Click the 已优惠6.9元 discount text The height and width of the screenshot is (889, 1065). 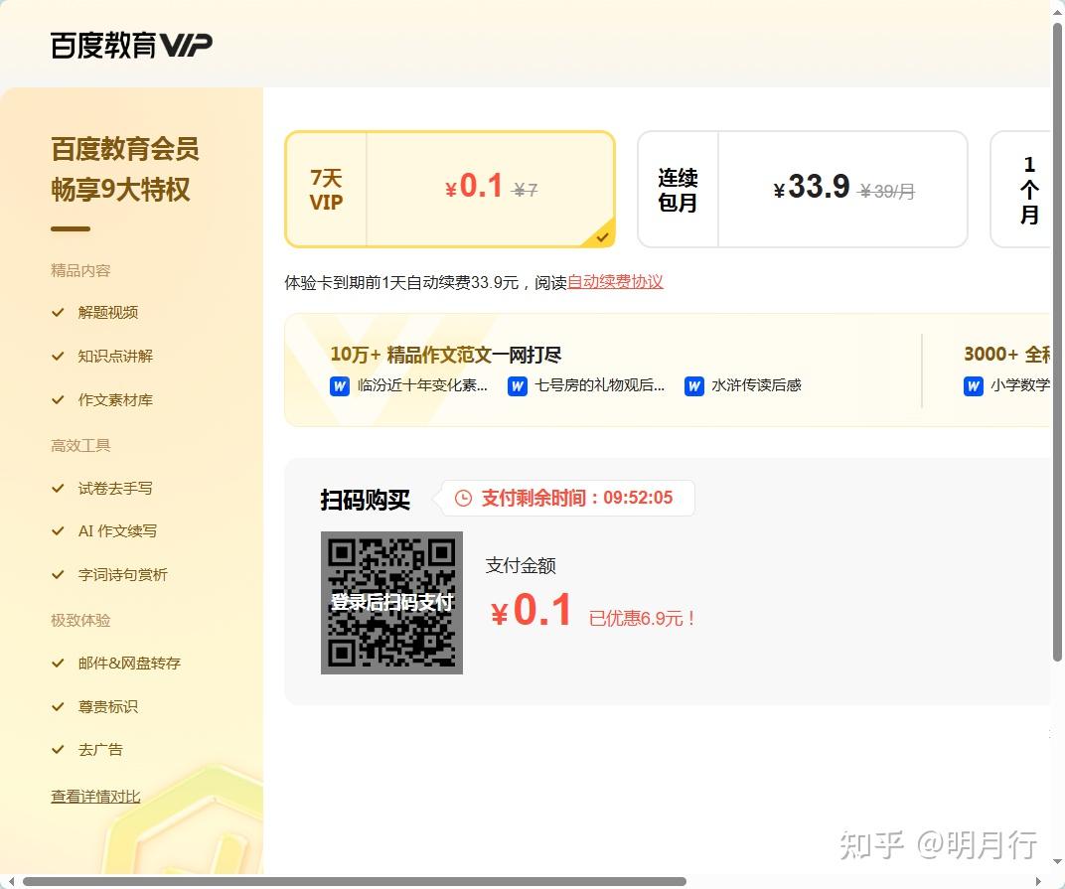click(642, 619)
